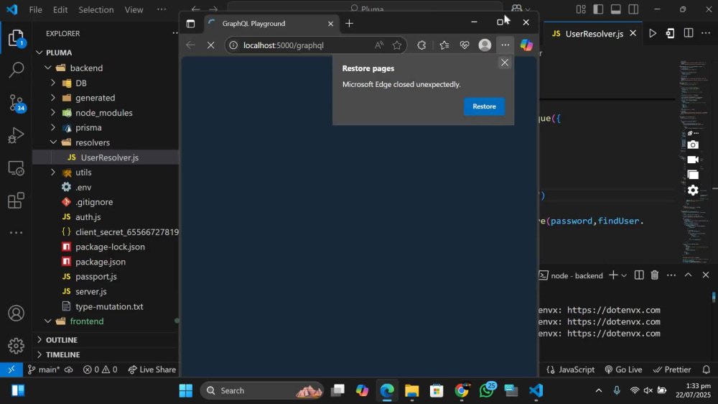The width and height of the screenshot is (718, 404).
Task: Open the View menu
Action: pyautogui.click(x=134, y=9)
